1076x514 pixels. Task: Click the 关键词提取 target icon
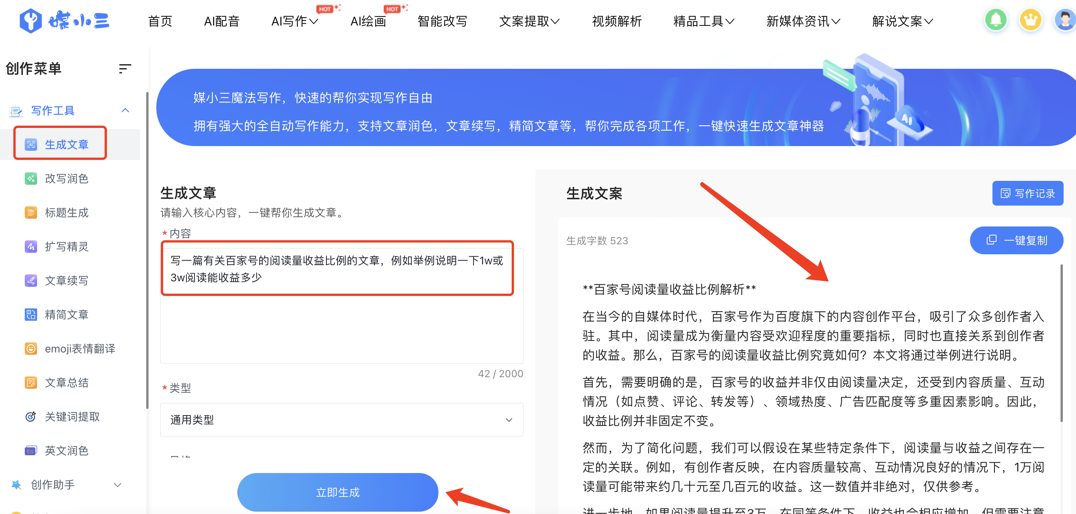click(x=31, y=416)
